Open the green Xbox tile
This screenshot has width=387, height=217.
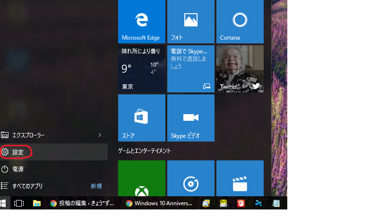(142, 178)
